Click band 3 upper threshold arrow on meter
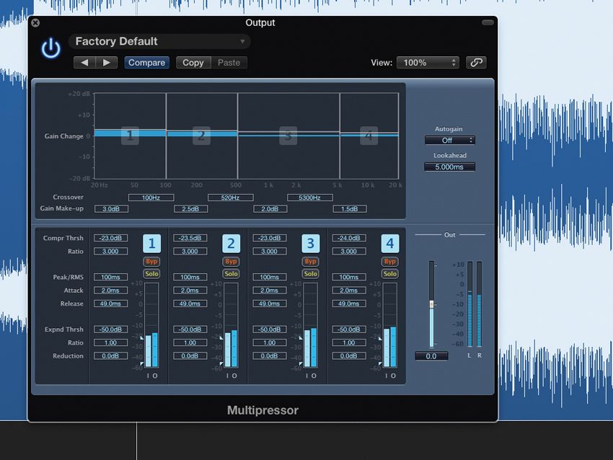613x460 pixels. click(x=301, y=337)
